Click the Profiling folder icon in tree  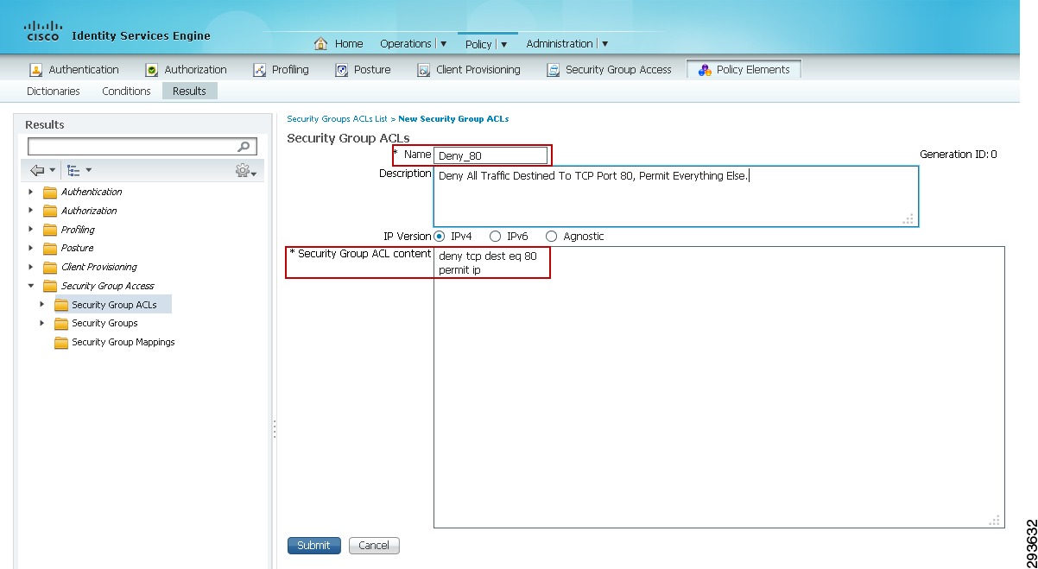tap(50, 230)
